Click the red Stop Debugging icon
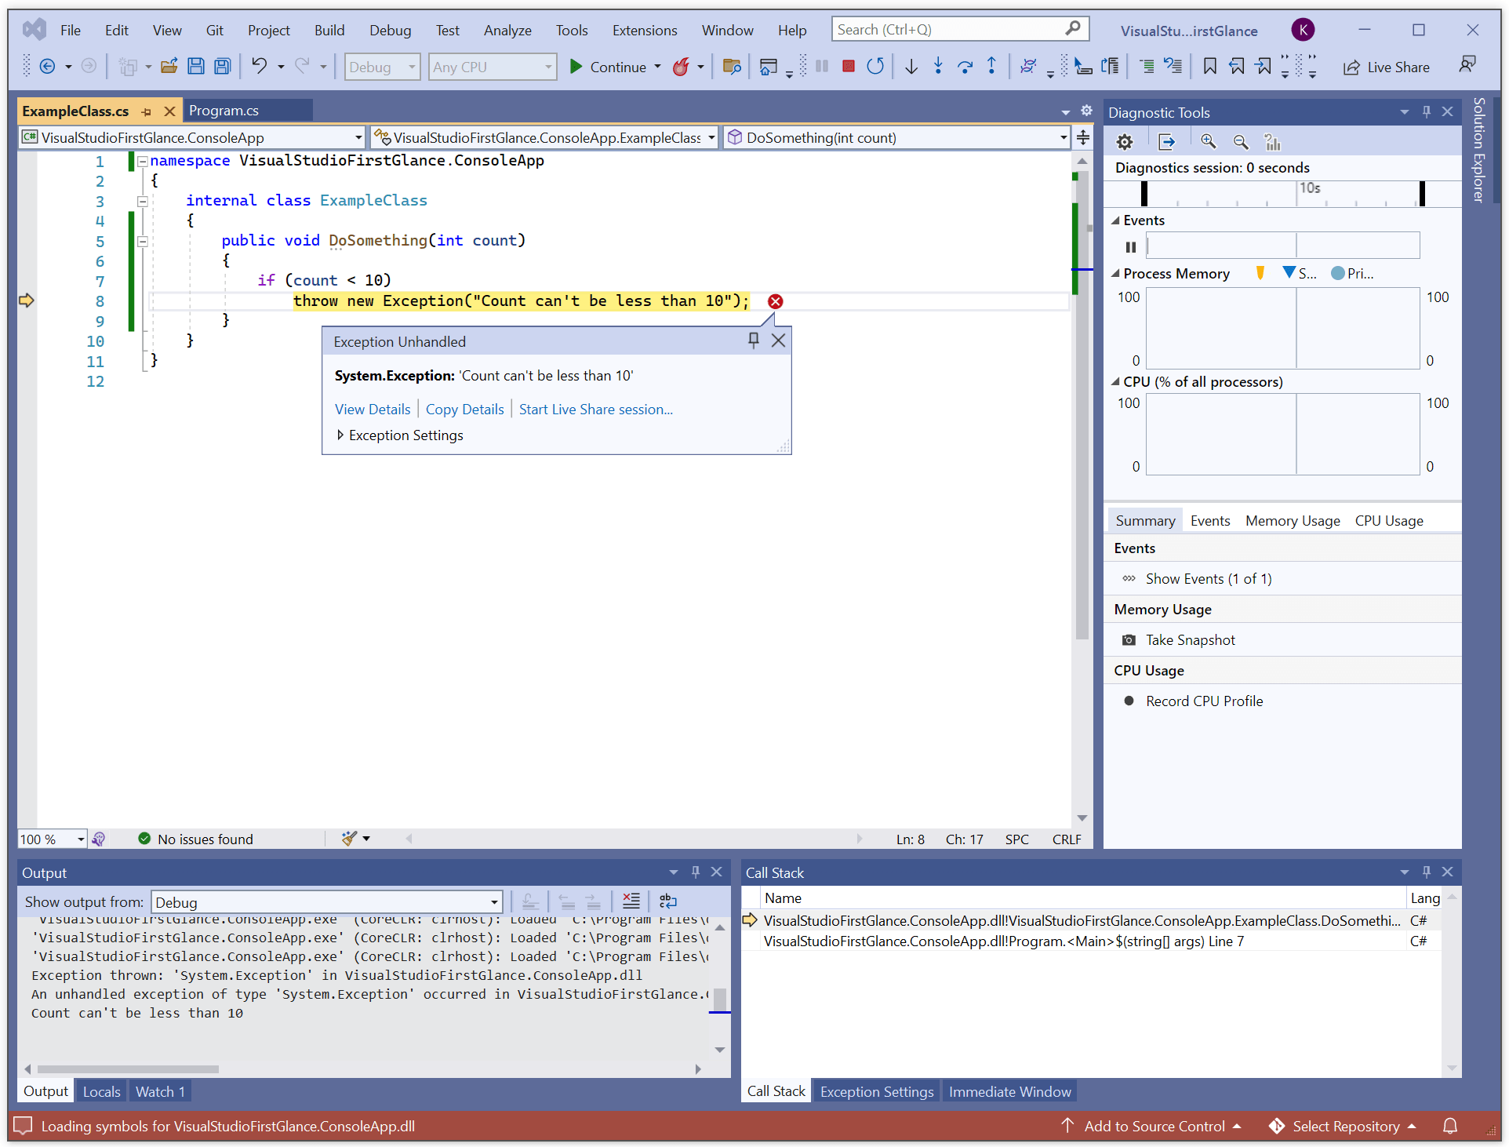Screen dimensions: 1509x1147 [848, 67]
